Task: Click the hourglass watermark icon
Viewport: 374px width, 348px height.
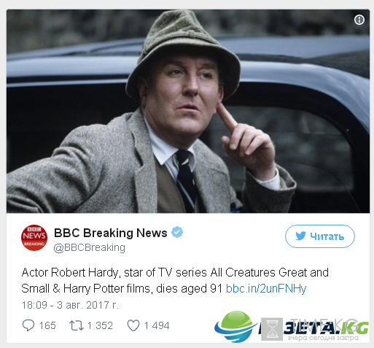Action: [272, 329]
